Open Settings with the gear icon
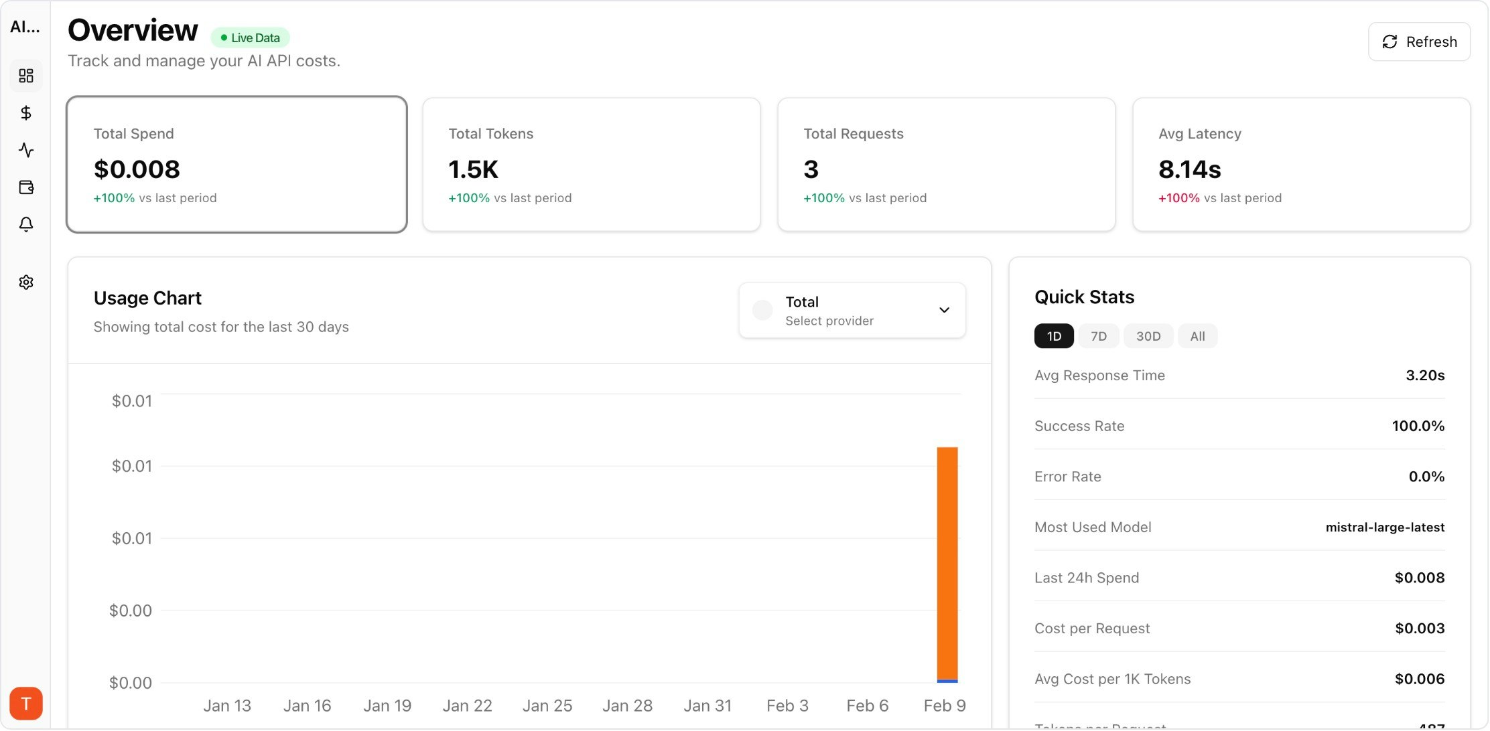Viewport: 1490px width, 731px height. click(26, 282)
